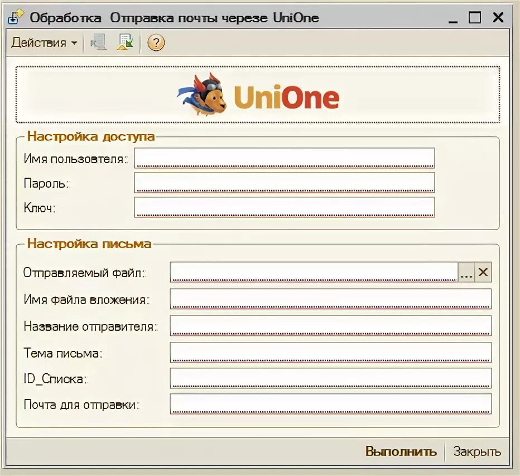Click the window title Обработка Отправка почты
This screenshot has width=520, height=476.
pos(175,18)
